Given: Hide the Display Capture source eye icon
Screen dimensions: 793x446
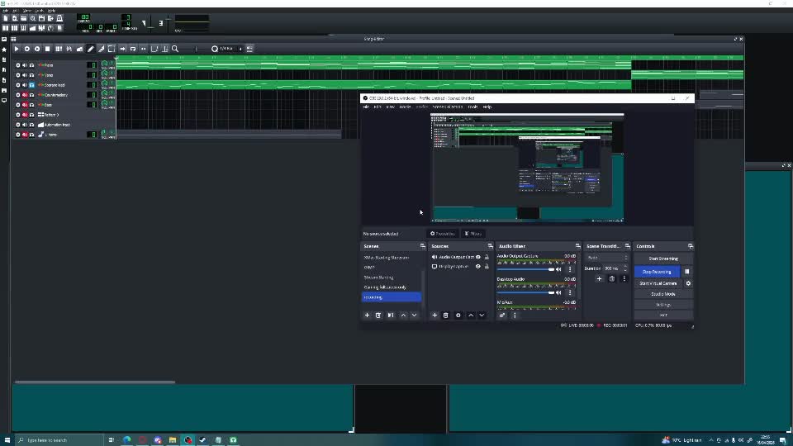Looking at the screenshot, I should (x=477, y=267).
